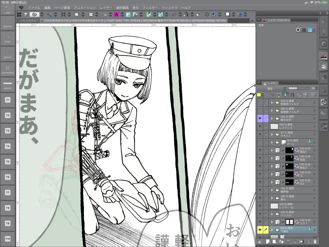
Task: Open the ヘルプ menu
Action: click(x=186, y=8)
